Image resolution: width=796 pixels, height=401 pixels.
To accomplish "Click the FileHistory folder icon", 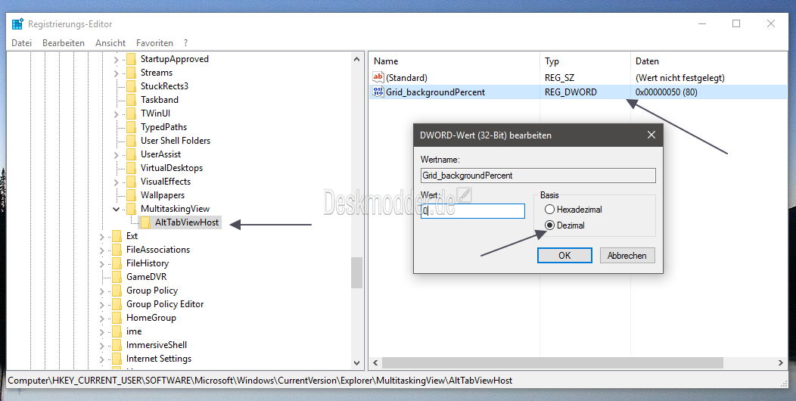I will pyautogui.click(x=117, y=263).
